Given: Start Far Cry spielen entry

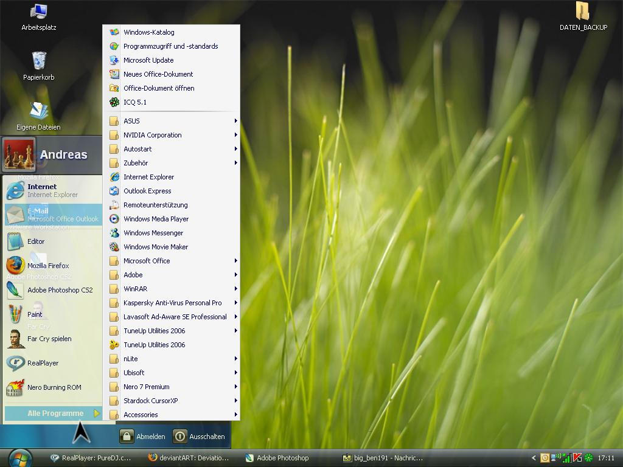Looking at the screenshot, I should (53, 339).
